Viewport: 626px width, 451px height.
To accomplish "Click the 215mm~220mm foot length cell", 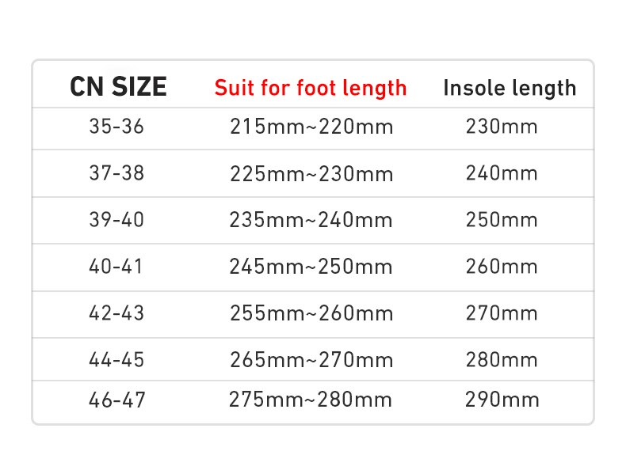I will pos(311,127).
